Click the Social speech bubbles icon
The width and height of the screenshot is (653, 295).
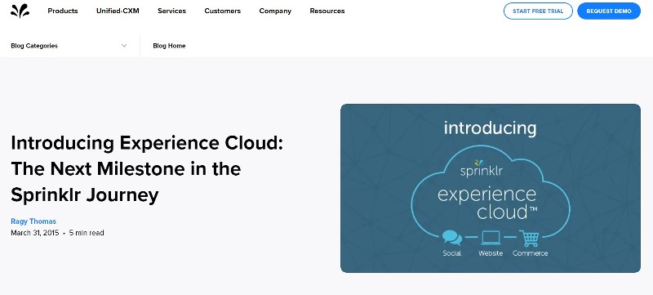[x=452, y=238]
